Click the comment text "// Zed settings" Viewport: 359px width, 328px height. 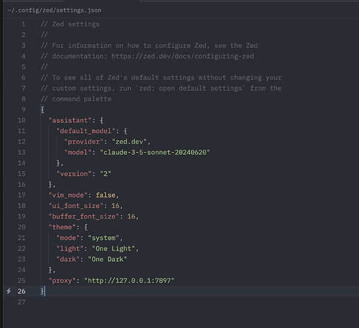click(70, 24)
